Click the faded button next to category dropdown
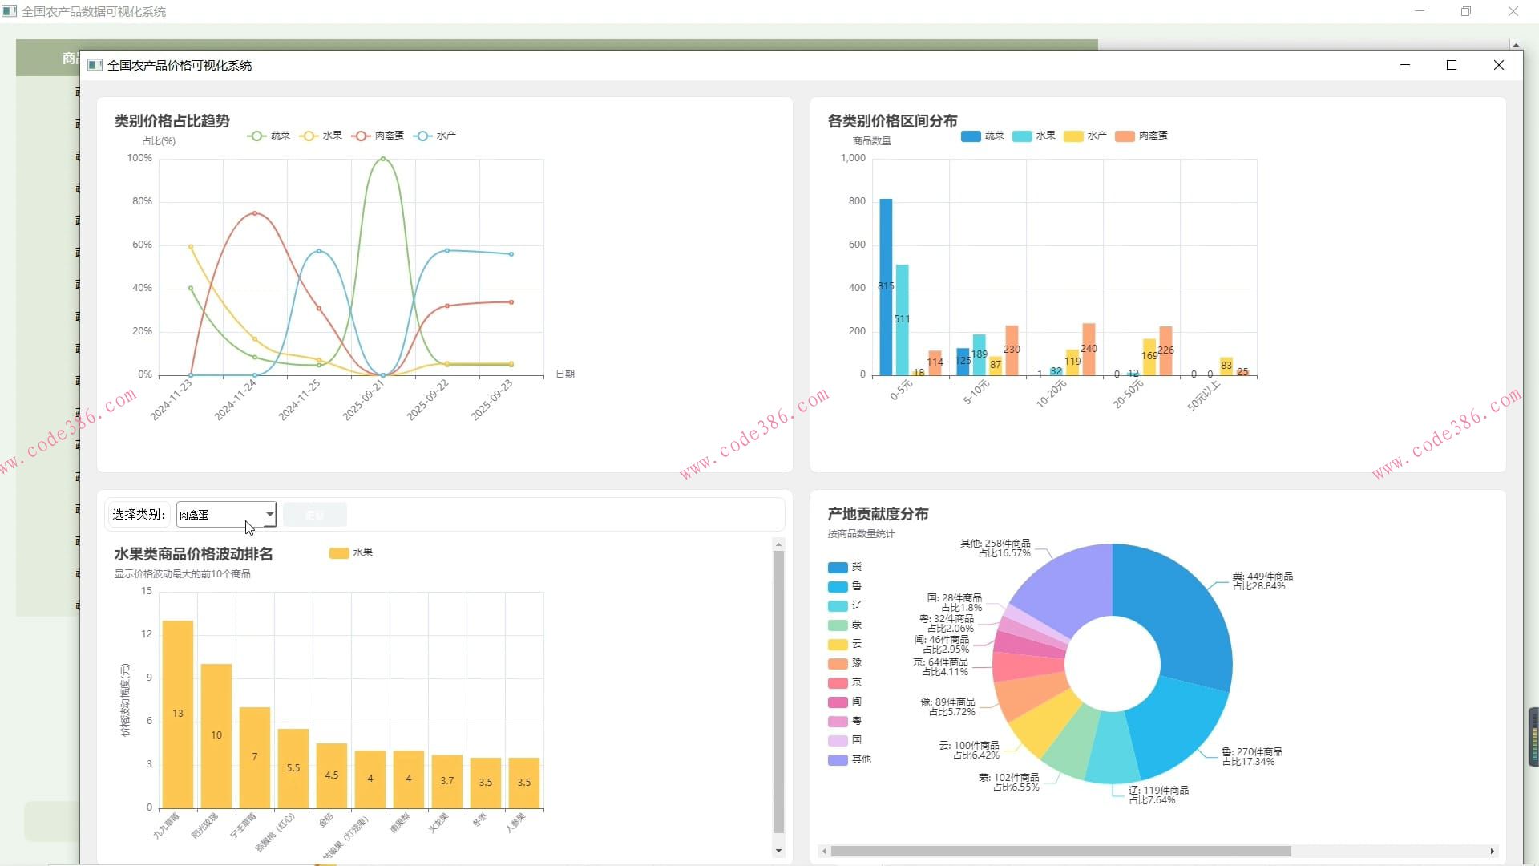The width and height of the screenshot is (1539, 866). (314, 515)
